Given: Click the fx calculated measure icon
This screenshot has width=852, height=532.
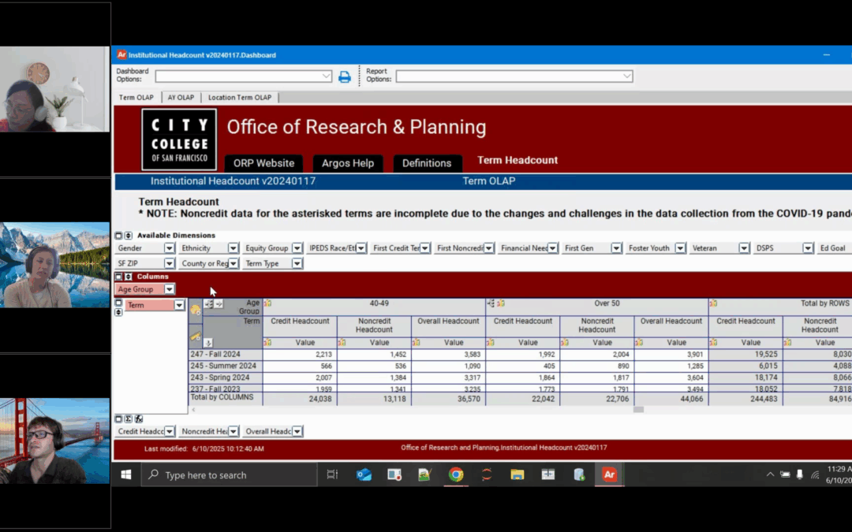Looking at the screenshot, I should click(x=139, y=419).
